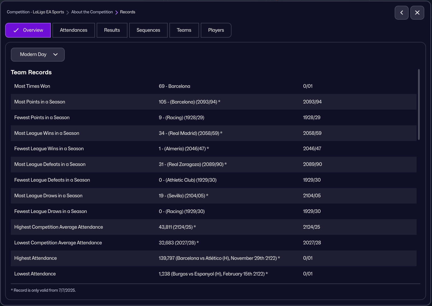This screenshot has width=432, height=306.
Task: Click the 2027/28 season cell
Action: point(312,243)
